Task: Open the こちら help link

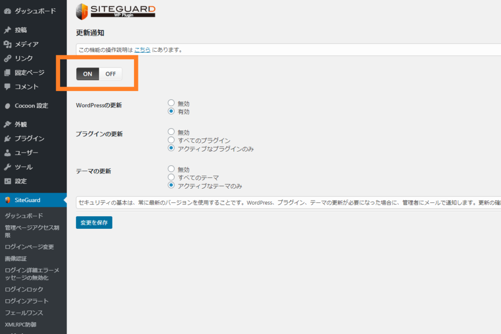Action: [142, 49]
